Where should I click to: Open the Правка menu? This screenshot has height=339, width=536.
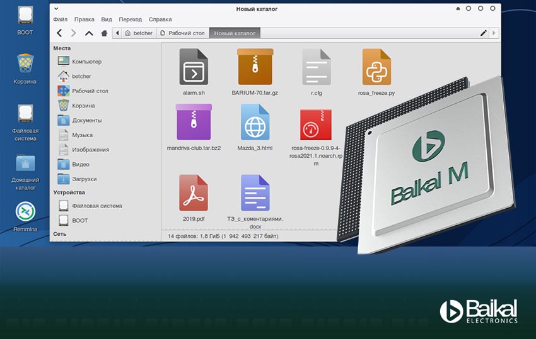[x=84, y=19]
